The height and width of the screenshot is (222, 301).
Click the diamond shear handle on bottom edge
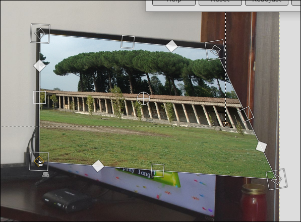(x=98, y=166)
